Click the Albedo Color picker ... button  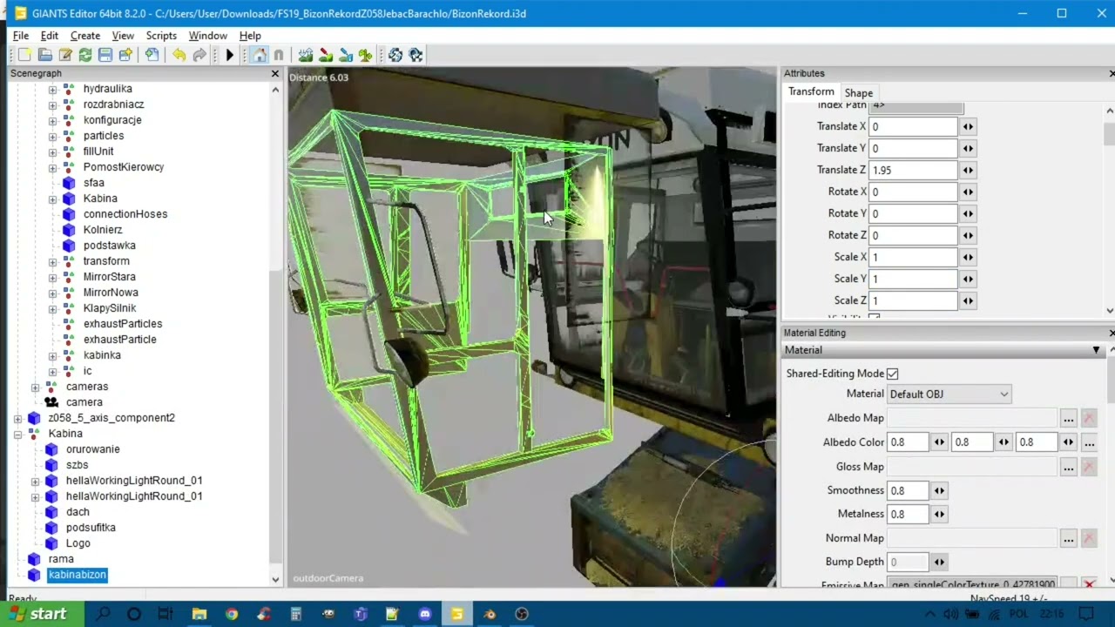[x=1088, y=442]
